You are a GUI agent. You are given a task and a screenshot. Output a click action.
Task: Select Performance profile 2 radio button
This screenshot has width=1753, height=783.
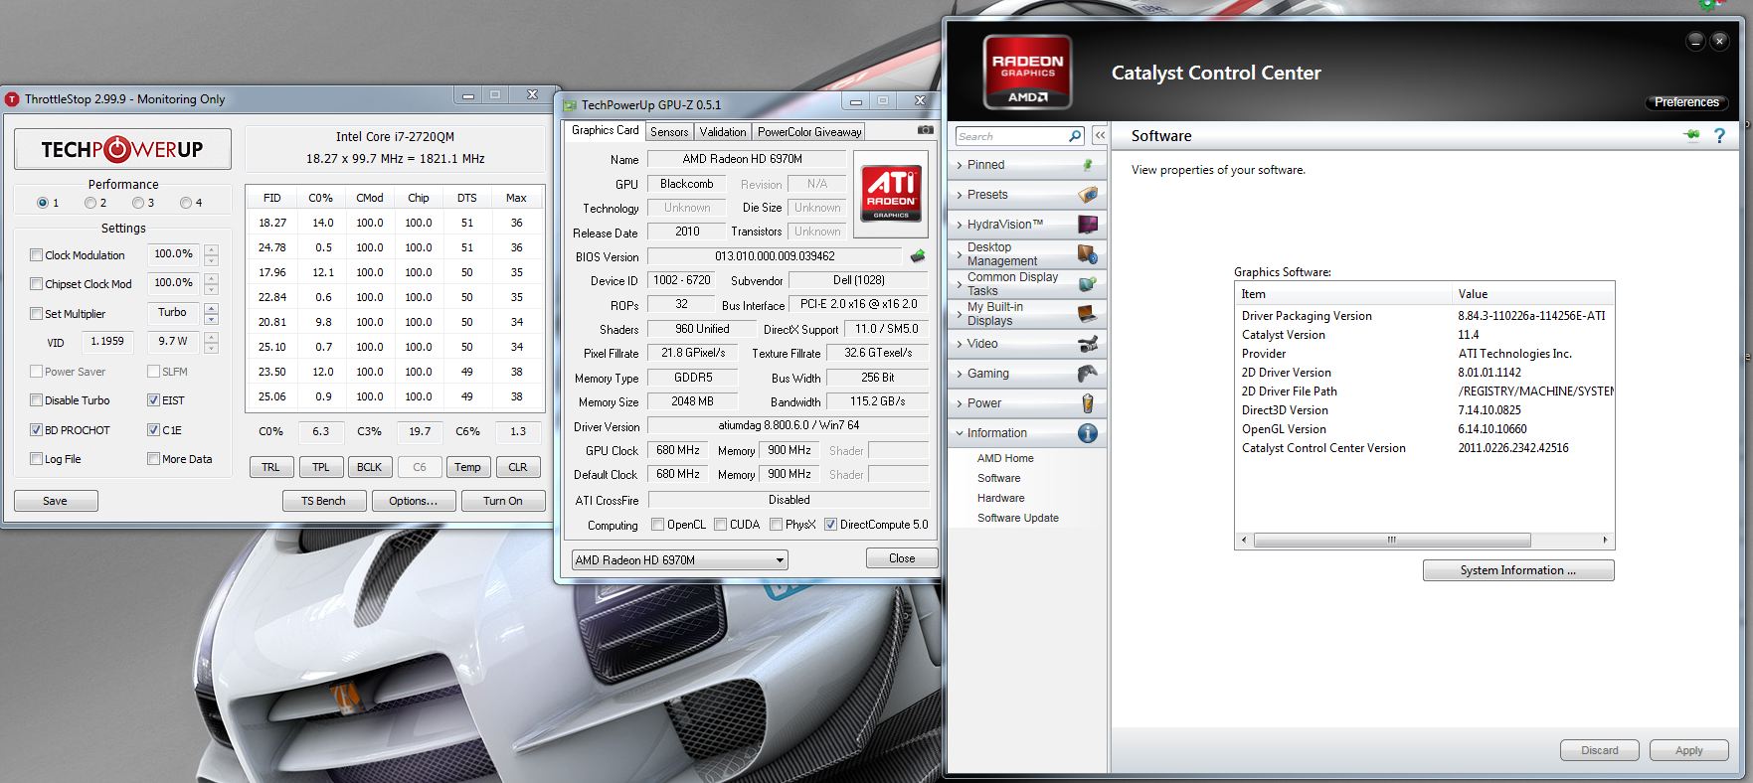tap(90, 203)
